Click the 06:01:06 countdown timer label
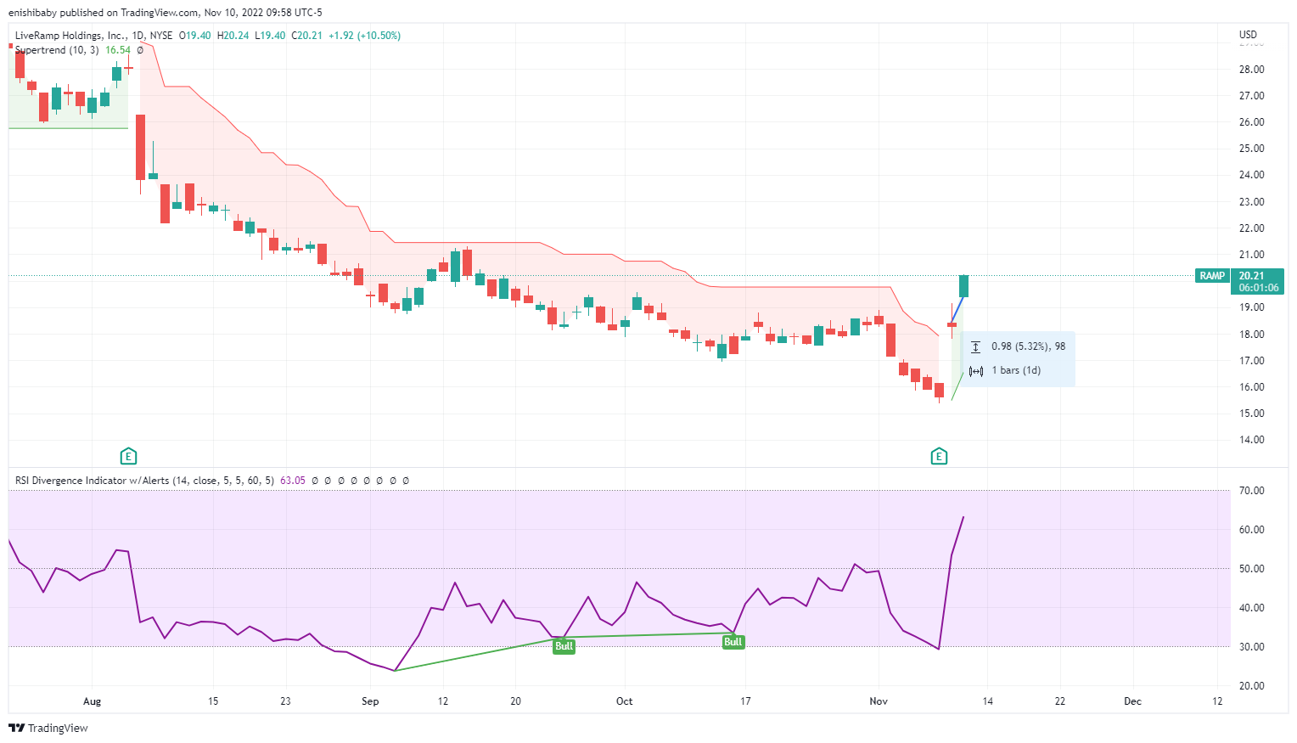 [x=1257, y=288]
